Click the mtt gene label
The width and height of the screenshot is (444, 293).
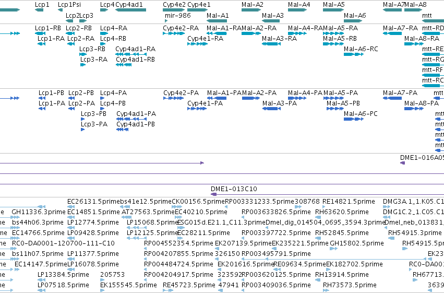pyautogui.click(x=427, y=15)
